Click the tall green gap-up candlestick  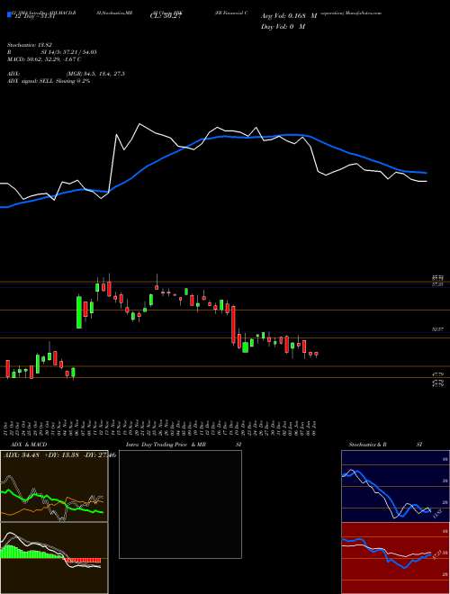[79, 312]
